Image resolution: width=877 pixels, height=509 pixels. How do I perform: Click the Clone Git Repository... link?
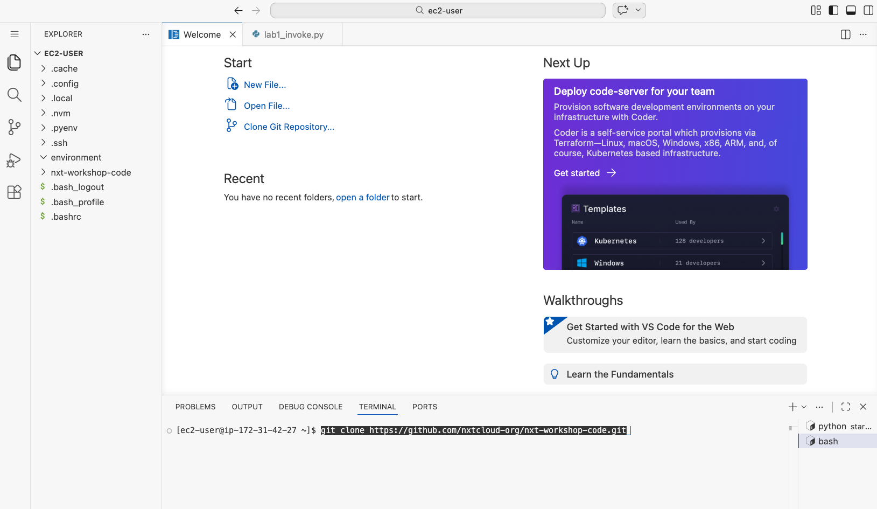point(289,127)
